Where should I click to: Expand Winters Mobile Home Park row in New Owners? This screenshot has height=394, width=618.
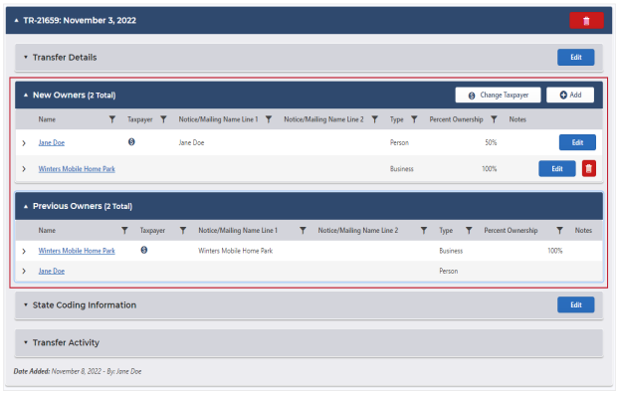24,169
